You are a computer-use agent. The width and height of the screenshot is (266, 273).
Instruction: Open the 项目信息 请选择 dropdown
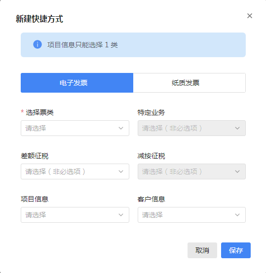tap(75, 215)
